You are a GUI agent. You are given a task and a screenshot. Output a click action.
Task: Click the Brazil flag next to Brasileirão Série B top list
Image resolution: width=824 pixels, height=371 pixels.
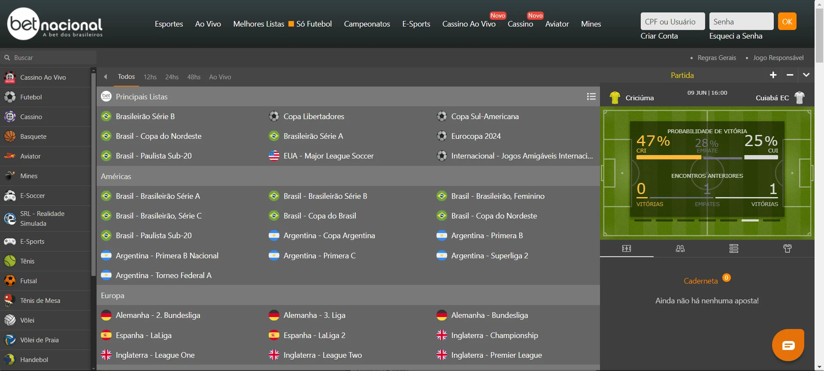[x=106, y=117]
